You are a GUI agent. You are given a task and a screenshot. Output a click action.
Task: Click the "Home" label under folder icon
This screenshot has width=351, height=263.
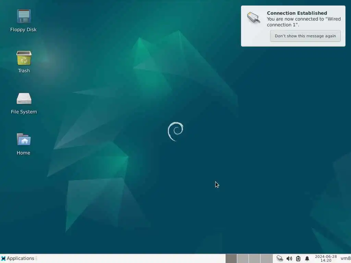pyautogui.click(x=23, y=153)
